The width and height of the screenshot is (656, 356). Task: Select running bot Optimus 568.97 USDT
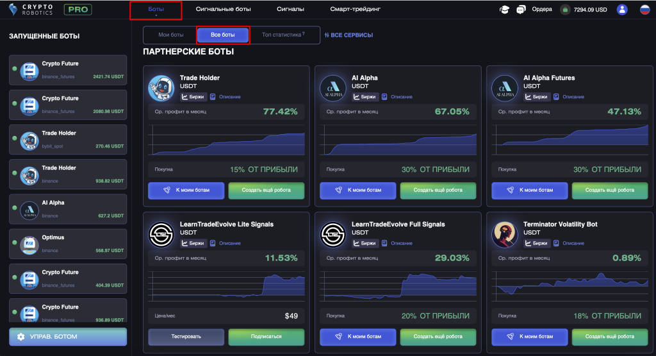click(68, 244)
